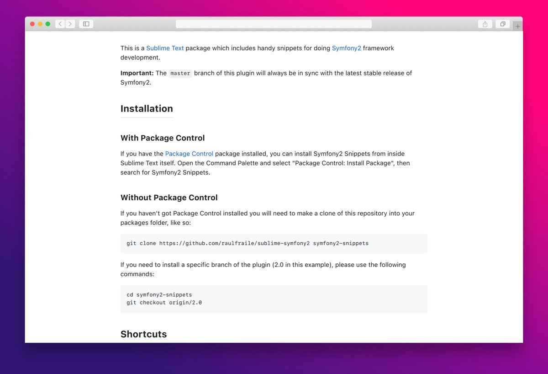Image resolution: width=548 pixels, height=374 pixels.
Task: Open the Symfony2 framework link
Action: coord(346,48)
